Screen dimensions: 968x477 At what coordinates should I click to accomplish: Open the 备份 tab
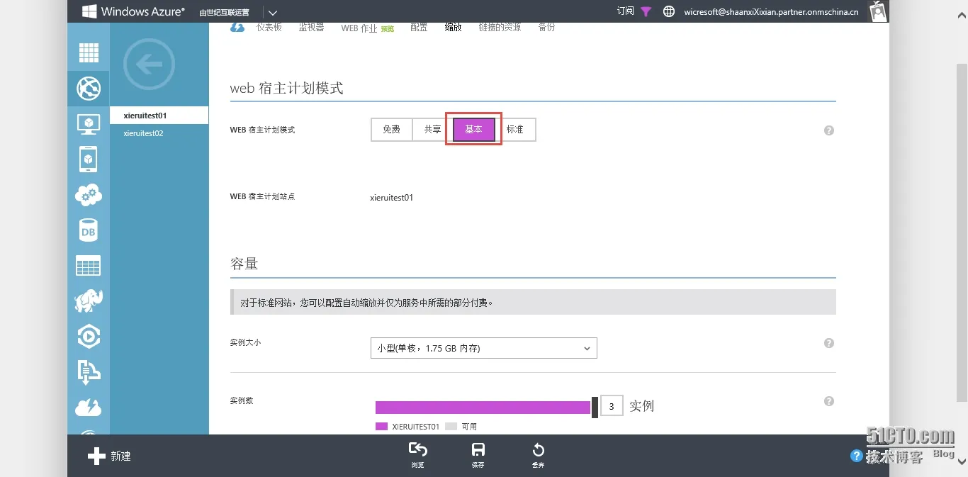click(546, 27)
